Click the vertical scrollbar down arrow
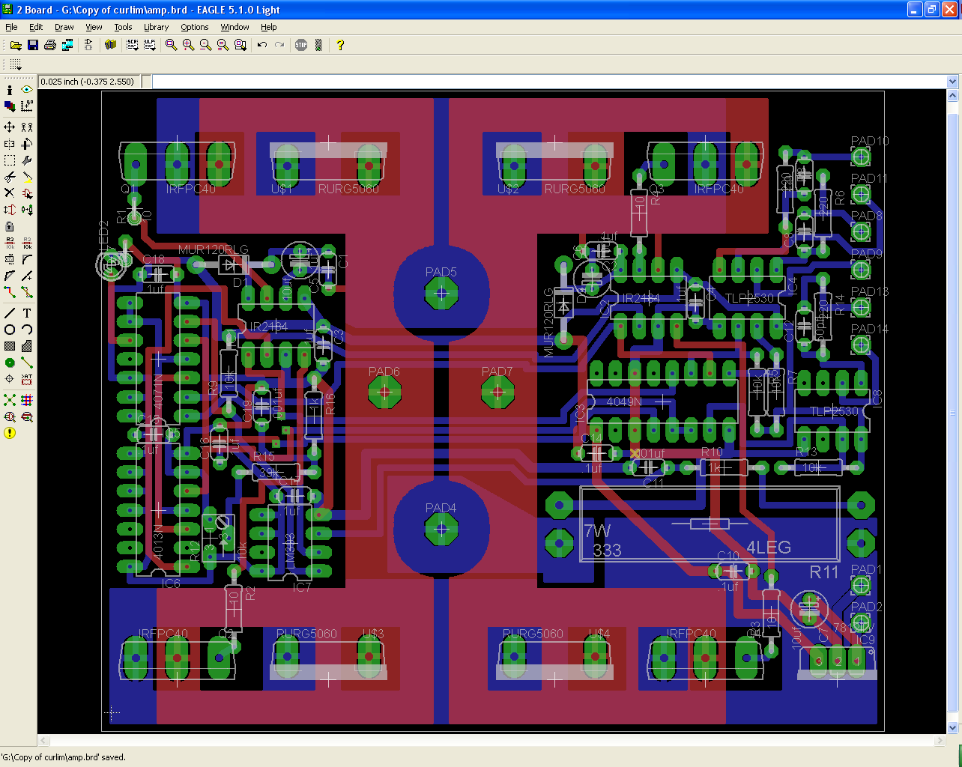 (x=954, y=727)
